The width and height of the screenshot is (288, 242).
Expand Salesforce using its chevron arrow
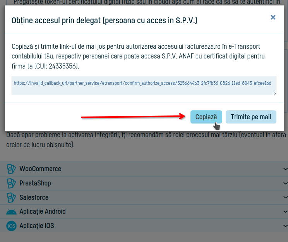(285, 197)
